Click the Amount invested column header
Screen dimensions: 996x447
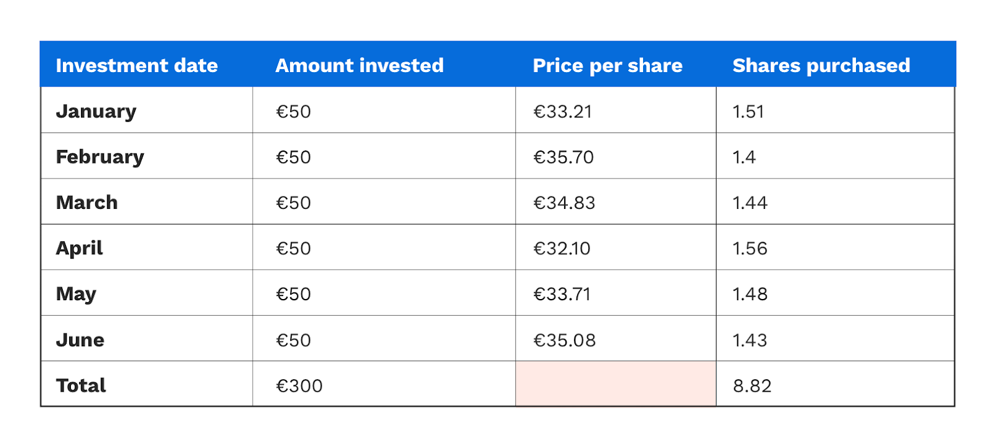[359, 65]
